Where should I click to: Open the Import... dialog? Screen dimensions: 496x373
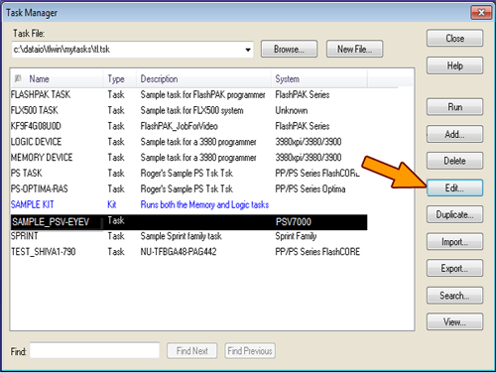pos(454,242)
